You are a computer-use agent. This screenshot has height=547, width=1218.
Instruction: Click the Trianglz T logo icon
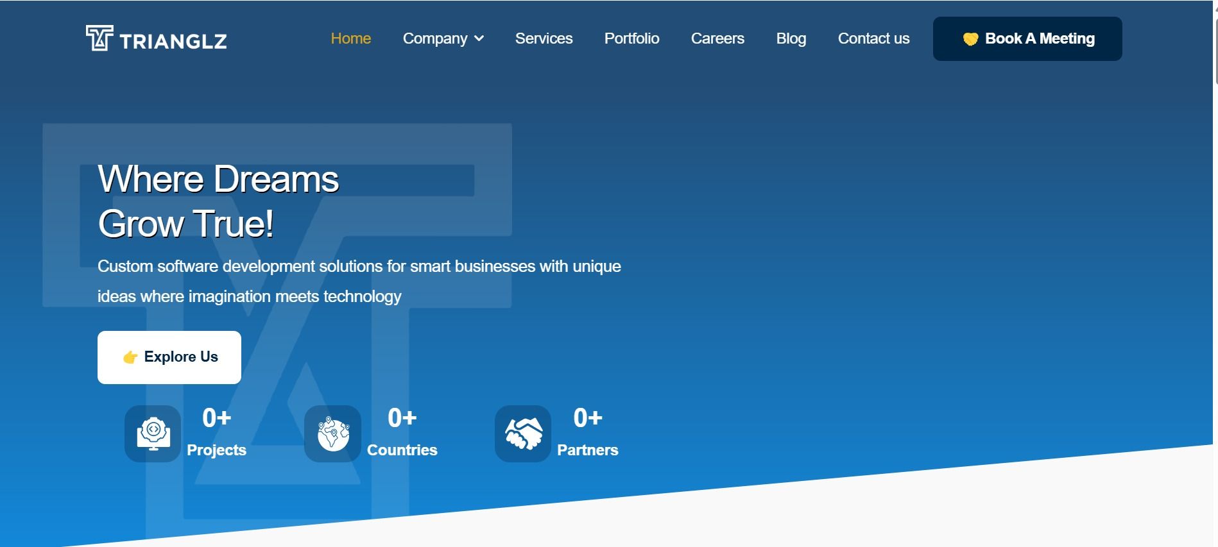click(99, 38)
